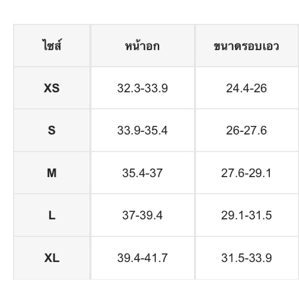Click the XS chest value 32.3-33.9
This screenshot has height=299, width=299.
click(142, 88)
